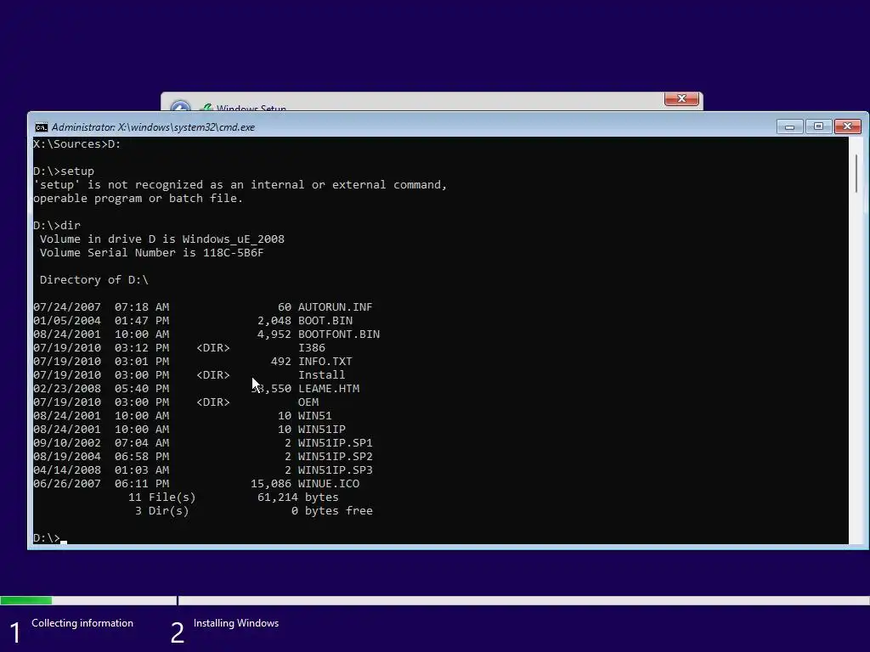Click the LEAME.HTM file name
The image size is (870, 652).
tap(329, 389)
